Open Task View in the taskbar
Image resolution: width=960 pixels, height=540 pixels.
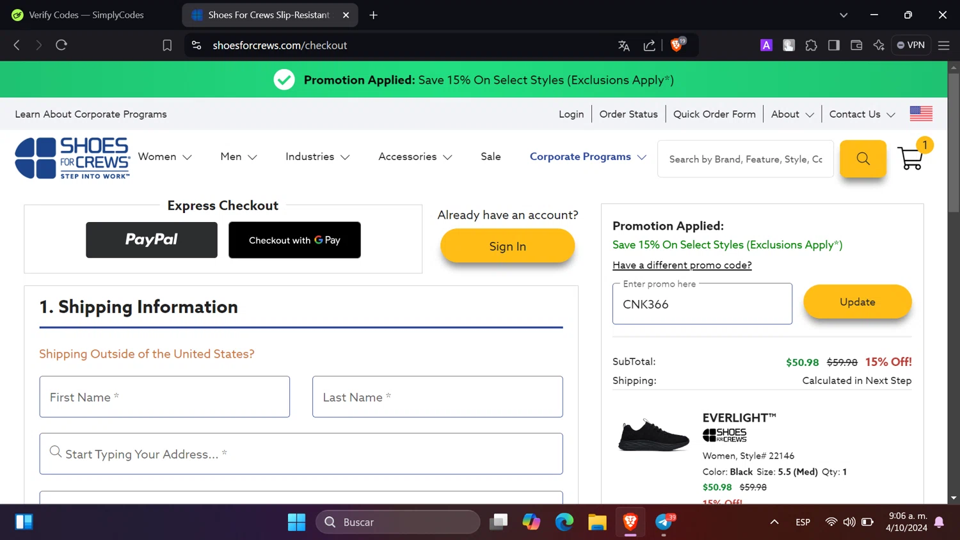tap(499, 522)
